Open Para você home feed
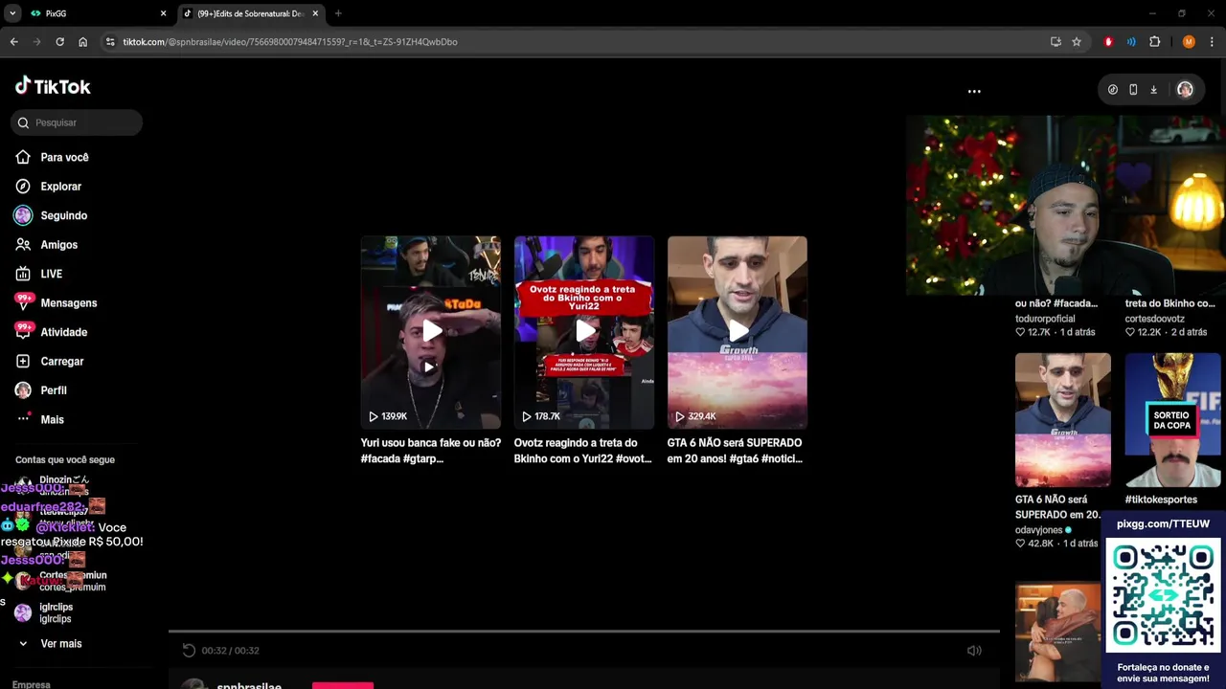This screenshot has height=689, width=1226. pos(52,157)
